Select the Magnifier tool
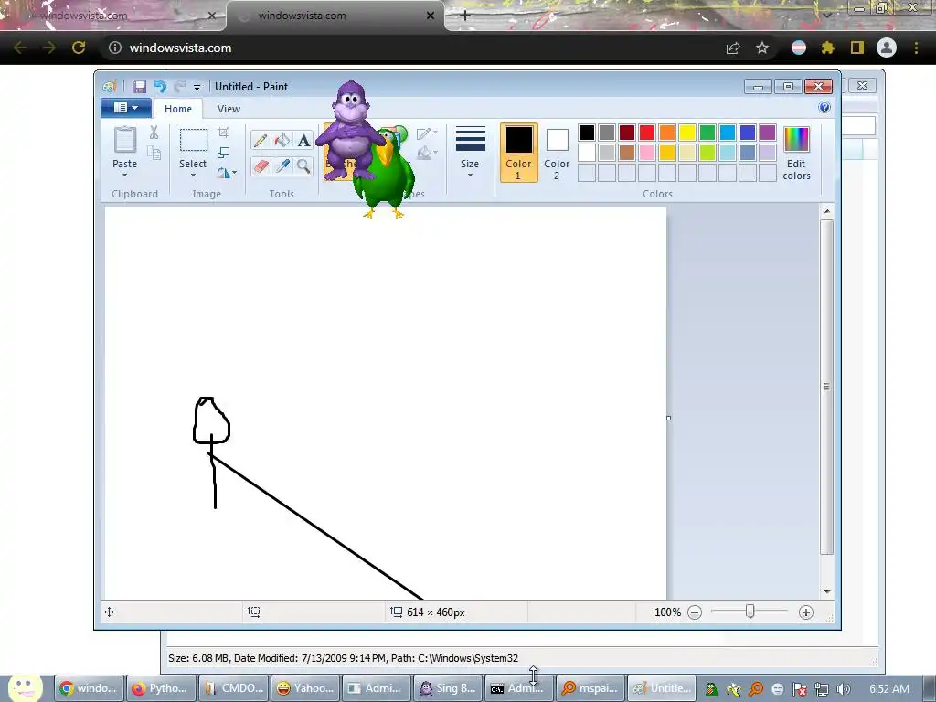Viewport: 936px width, 702px height. [303, 165]
